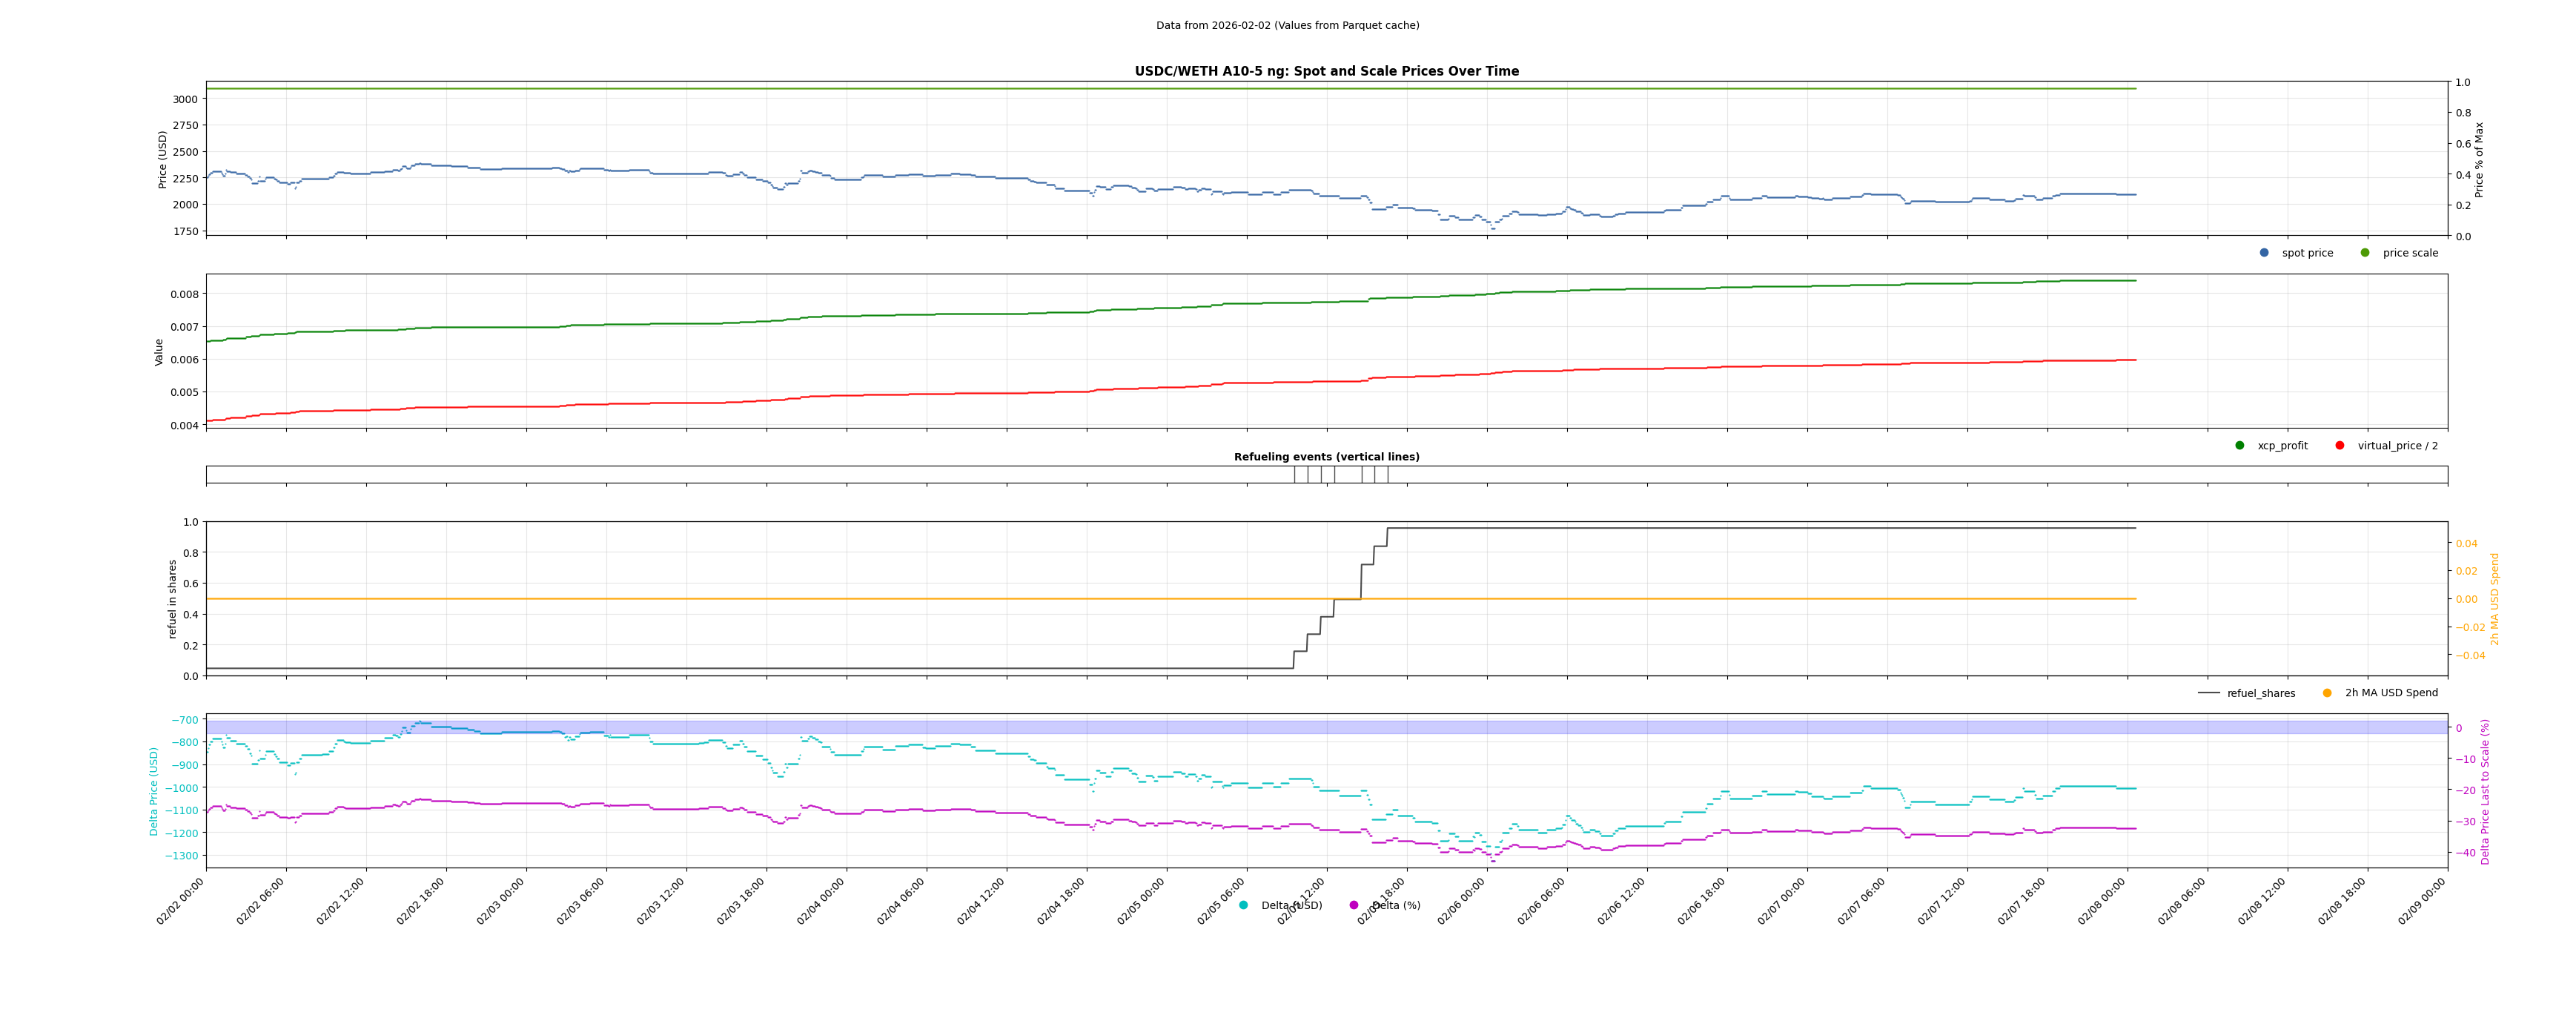Click the blue spot price legend marker
The image size is (2576, 1021).
point(2264,253)
